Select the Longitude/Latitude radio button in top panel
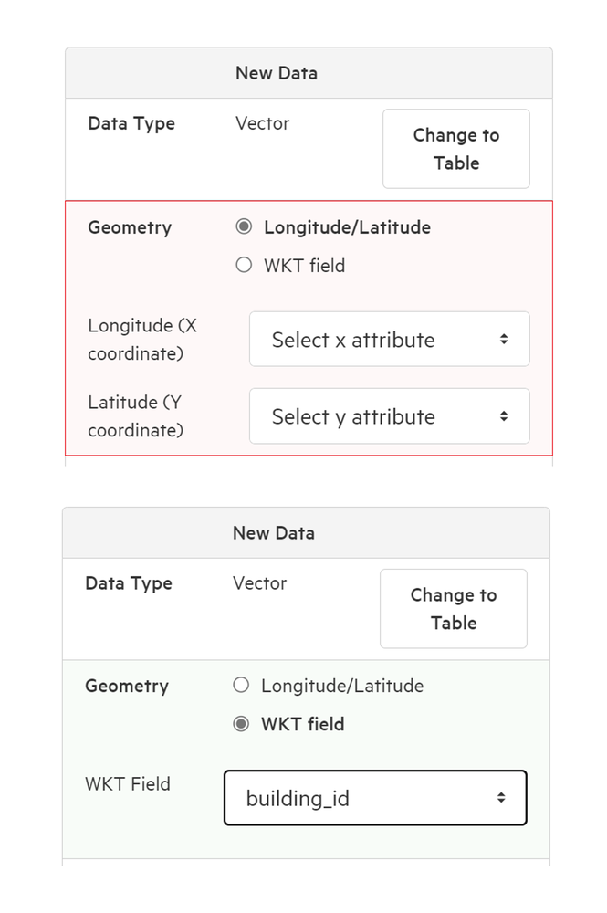Viewport: 607px width, 913px height. coord(244,226)
